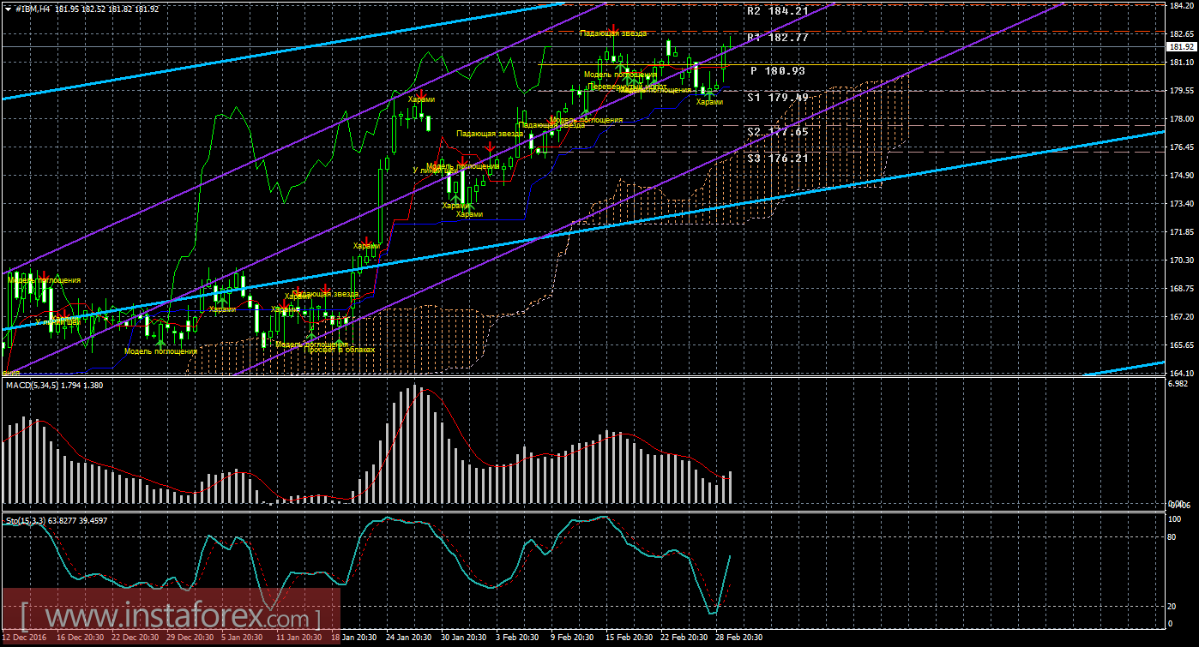Click the 170.30 value on price axis
This screenshot has height=647, width=1199.
coord(1183,260)
